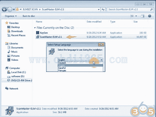This screenshot has width=156, height=117.
Task: Open Downloads in the navigation pane
Action: tap(17, 31)
